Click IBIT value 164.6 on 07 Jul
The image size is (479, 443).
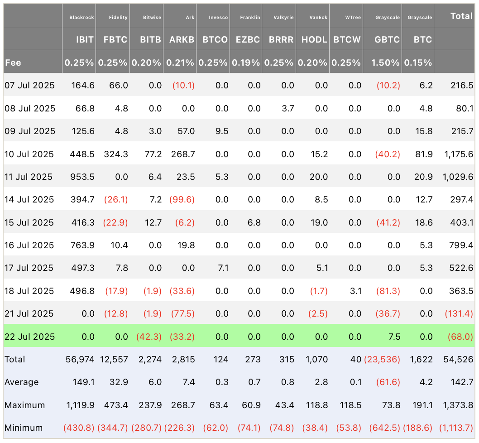click(83, 85)
